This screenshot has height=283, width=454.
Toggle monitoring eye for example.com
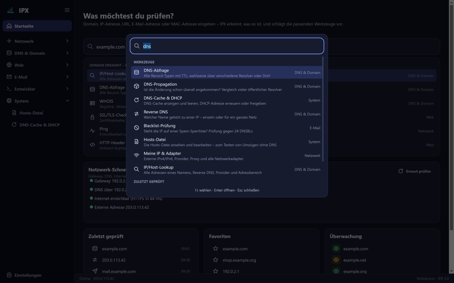(336, 249)
